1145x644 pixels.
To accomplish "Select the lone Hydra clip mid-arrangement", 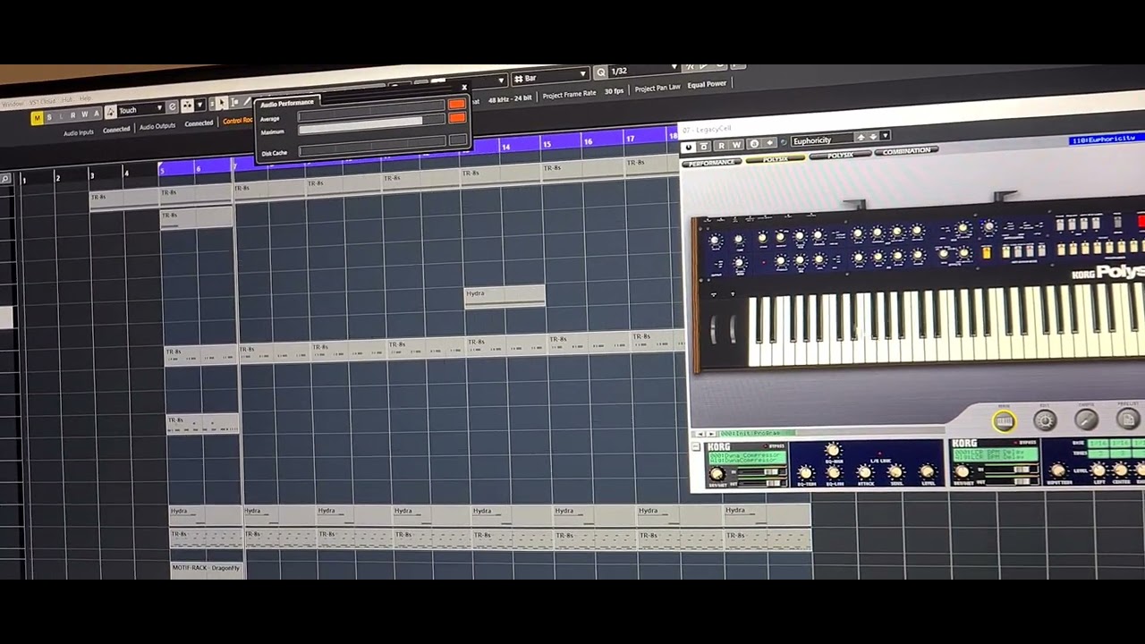I will (505, 297).
